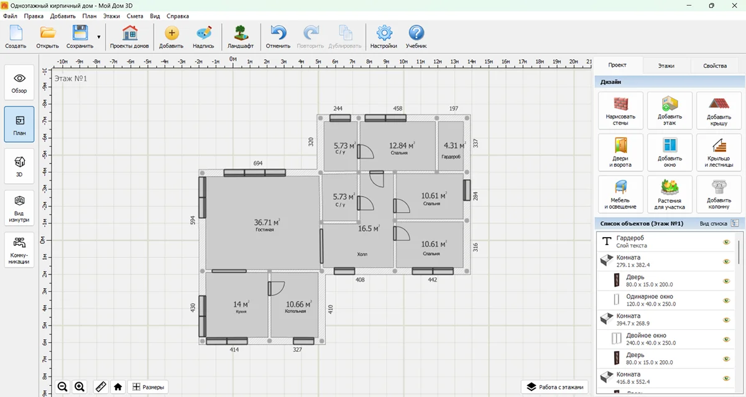Image resolution: width=746 pixels, height=397 pixels.
Task: Open the Правка menu
Action: click(x=34, y=16)
